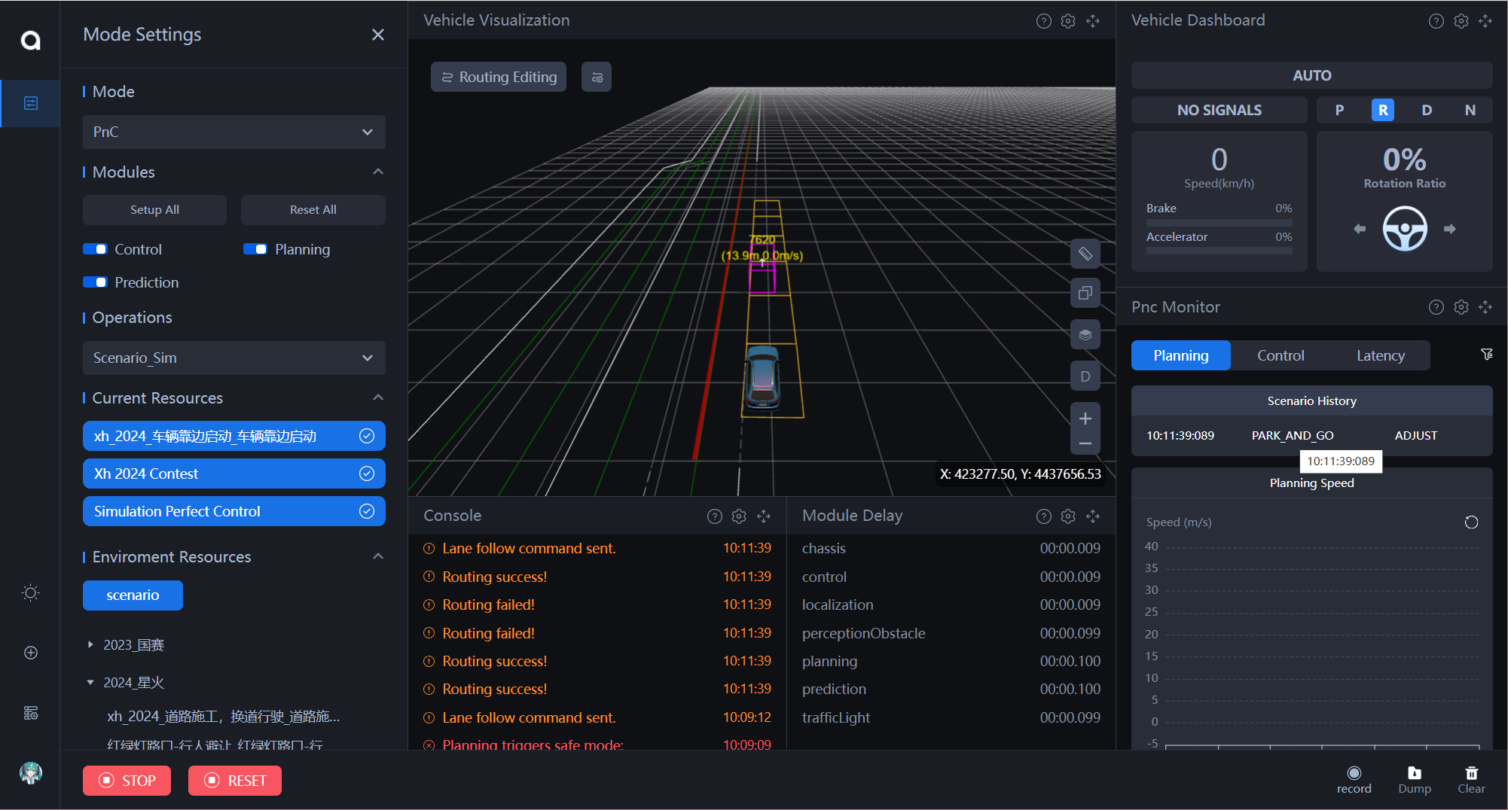This screenshot has width=1508, height=810.
Task: Switch to the Latency tab
Action: [1380, 355]
